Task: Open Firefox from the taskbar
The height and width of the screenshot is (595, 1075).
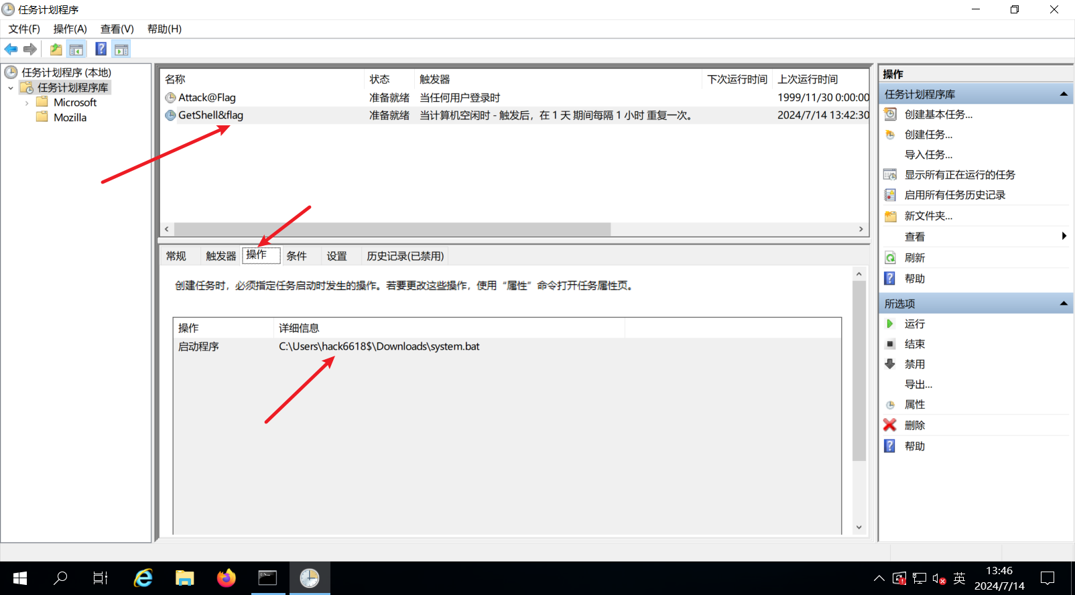Action: coord(227,578)
